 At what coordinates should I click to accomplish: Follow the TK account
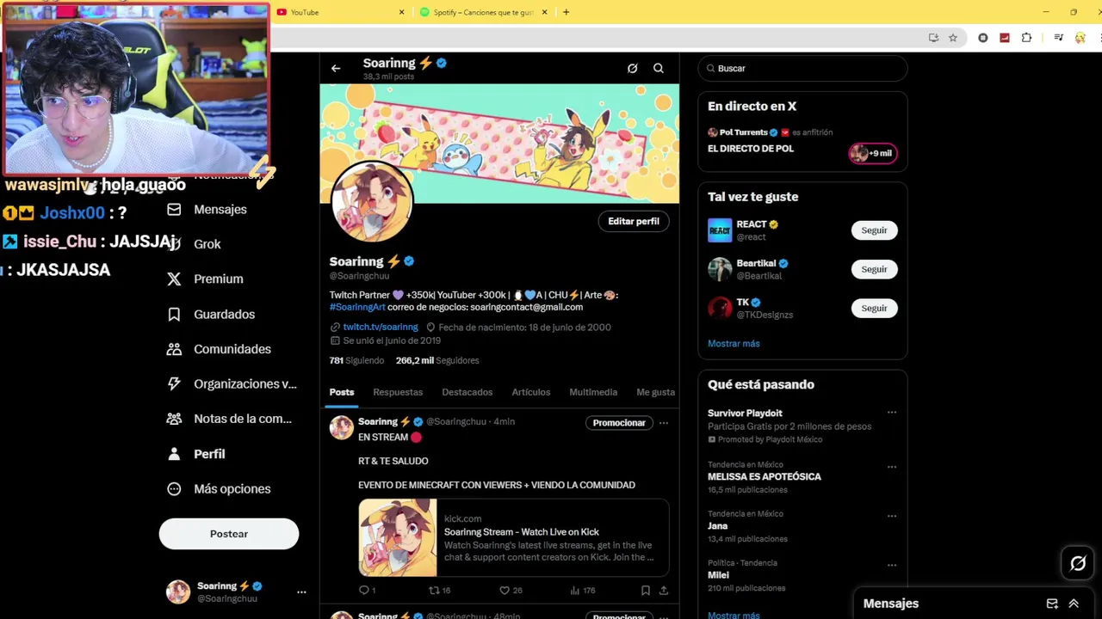874,309
